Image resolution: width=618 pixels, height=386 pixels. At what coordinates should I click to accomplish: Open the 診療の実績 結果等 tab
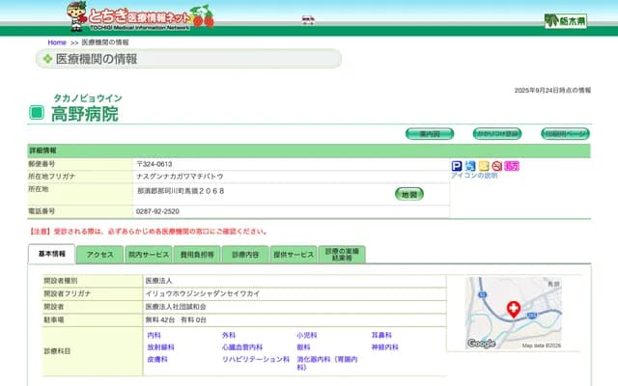(342, 255)
